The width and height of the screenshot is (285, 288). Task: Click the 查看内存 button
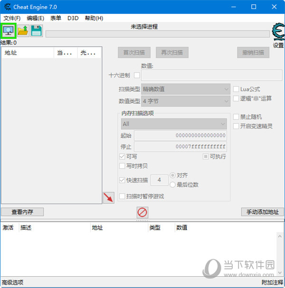22,212
